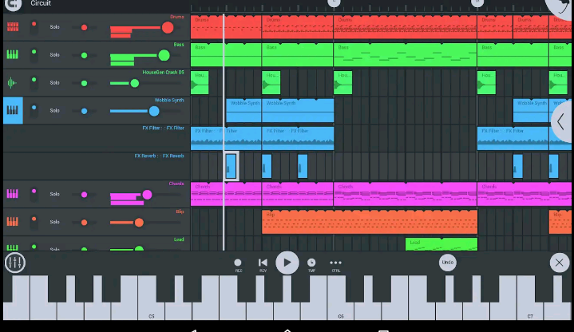Solo the HouseGen Crash 05 track

point(54,83)
